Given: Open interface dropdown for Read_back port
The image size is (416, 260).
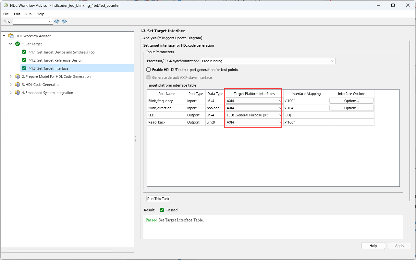Looking at the screenshot, I should click(254, 122).
